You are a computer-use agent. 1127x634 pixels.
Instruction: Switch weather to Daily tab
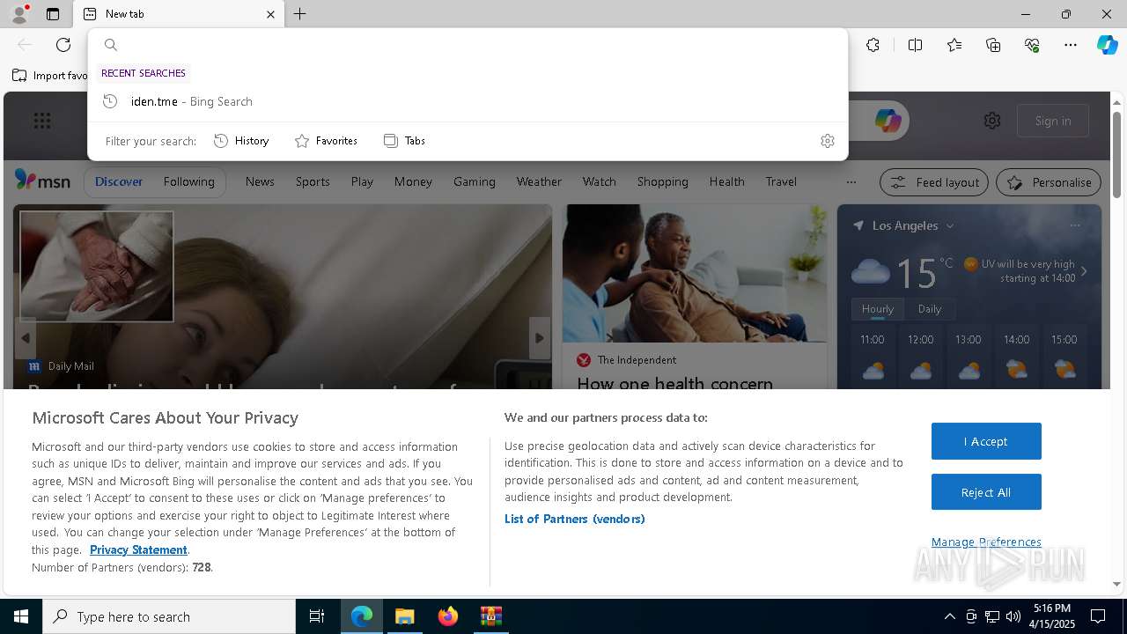930,309
